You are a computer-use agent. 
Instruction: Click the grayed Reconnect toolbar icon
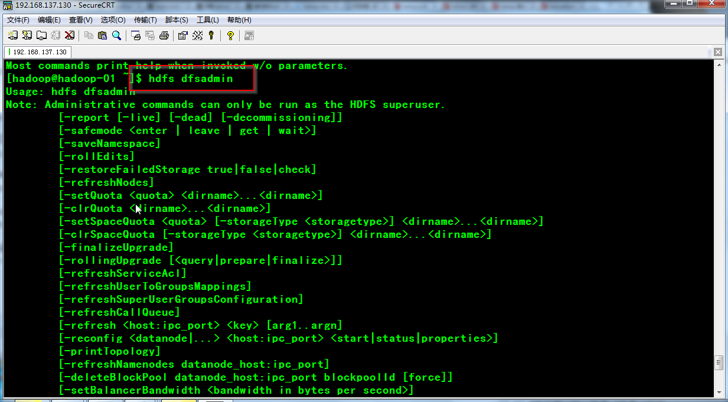[56, 35]
